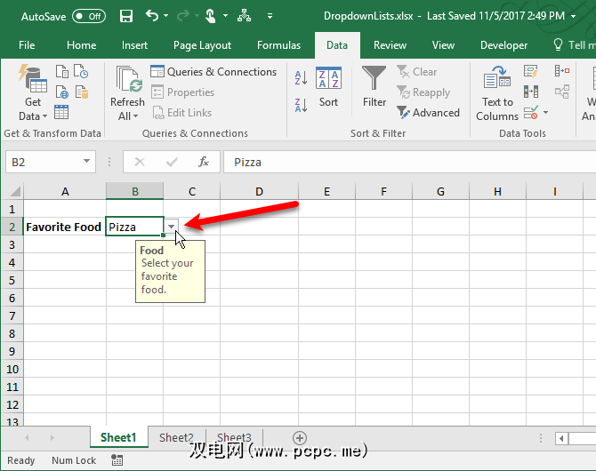596x471 pixels.
Task: Add a new sheet with plus icon
Action: tap(300, 437)
